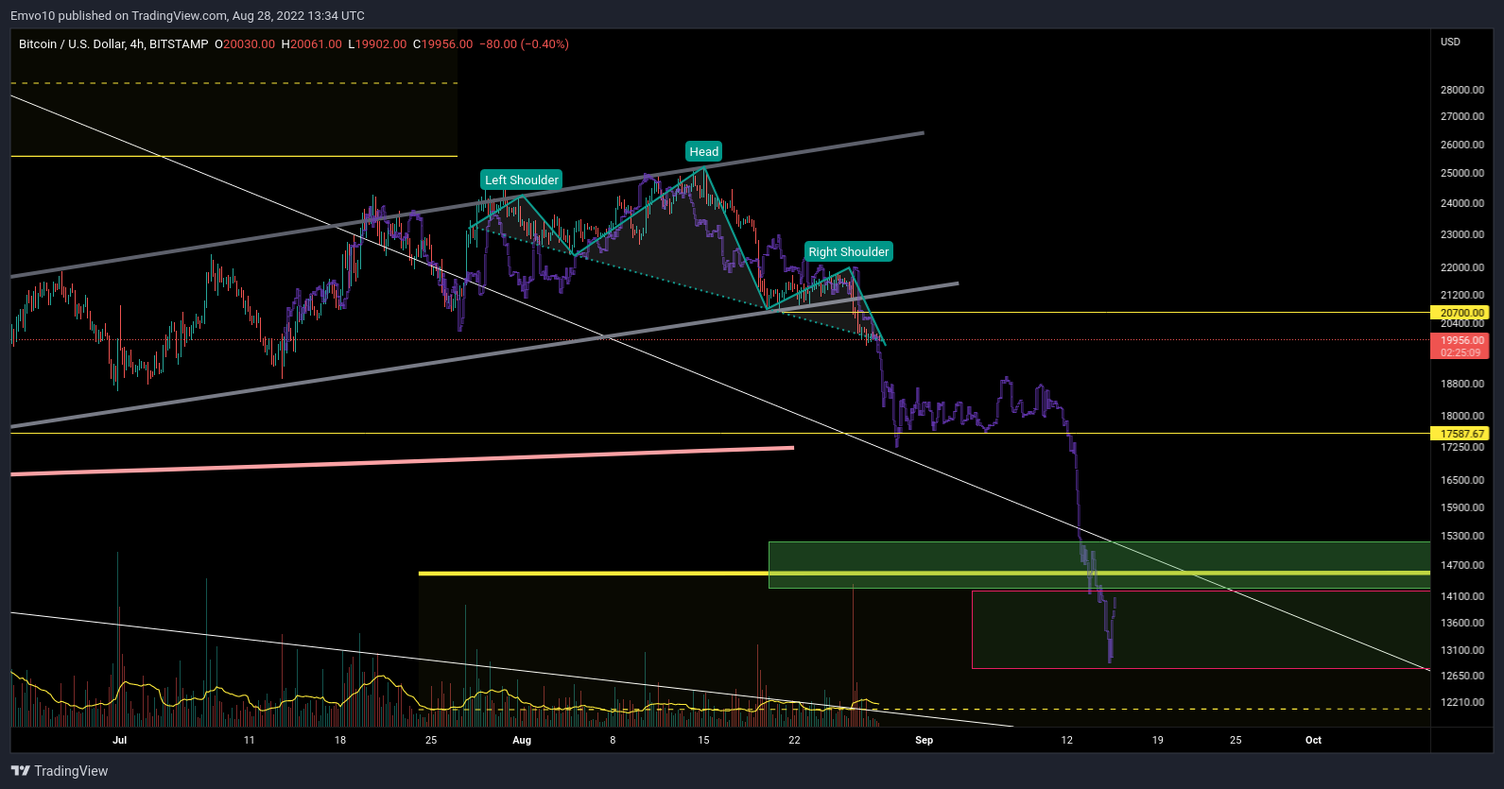The width and height of the screenshot is (1504, 789).
Task: Click the thick yellow line near 14700
Action: pos(925,573)
